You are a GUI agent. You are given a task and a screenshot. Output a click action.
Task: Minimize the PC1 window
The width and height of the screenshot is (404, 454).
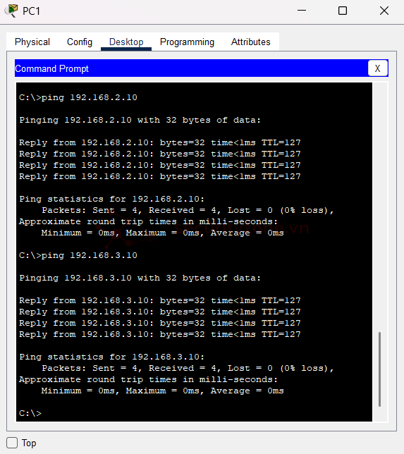302,11
